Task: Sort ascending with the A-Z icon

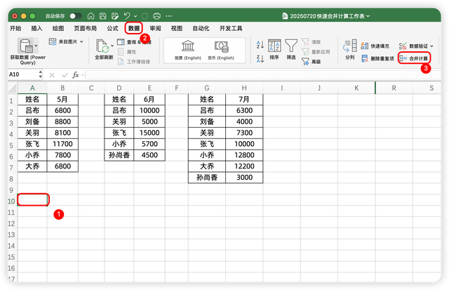Action: 260,44
